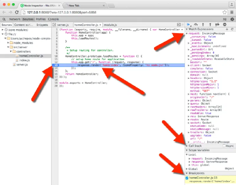The width and height of the screenshot is (236, 185).
Task: Open the Chrome hamburger menu
Action: pyautogui.click(x=232, y=12)
